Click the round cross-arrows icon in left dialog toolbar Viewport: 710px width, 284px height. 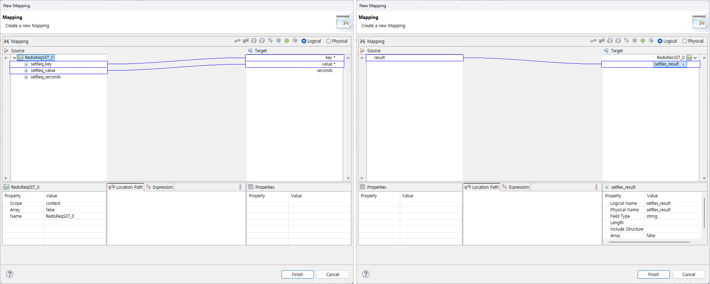tap(279, 41)
